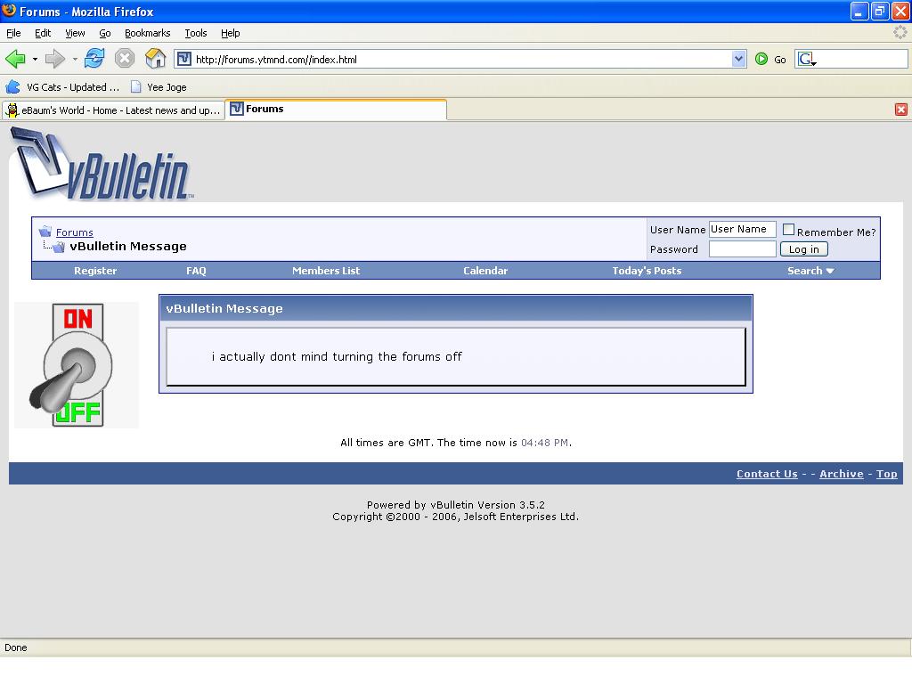Click the vBulletin logo image
Screen dimensions: 912x684
102,164
